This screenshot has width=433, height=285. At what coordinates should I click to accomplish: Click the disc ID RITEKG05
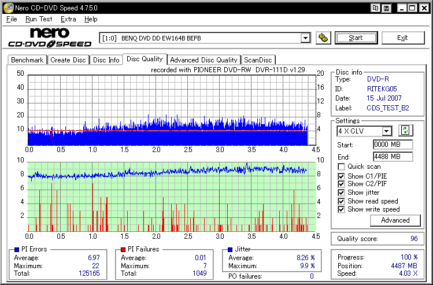pos(382,88)
